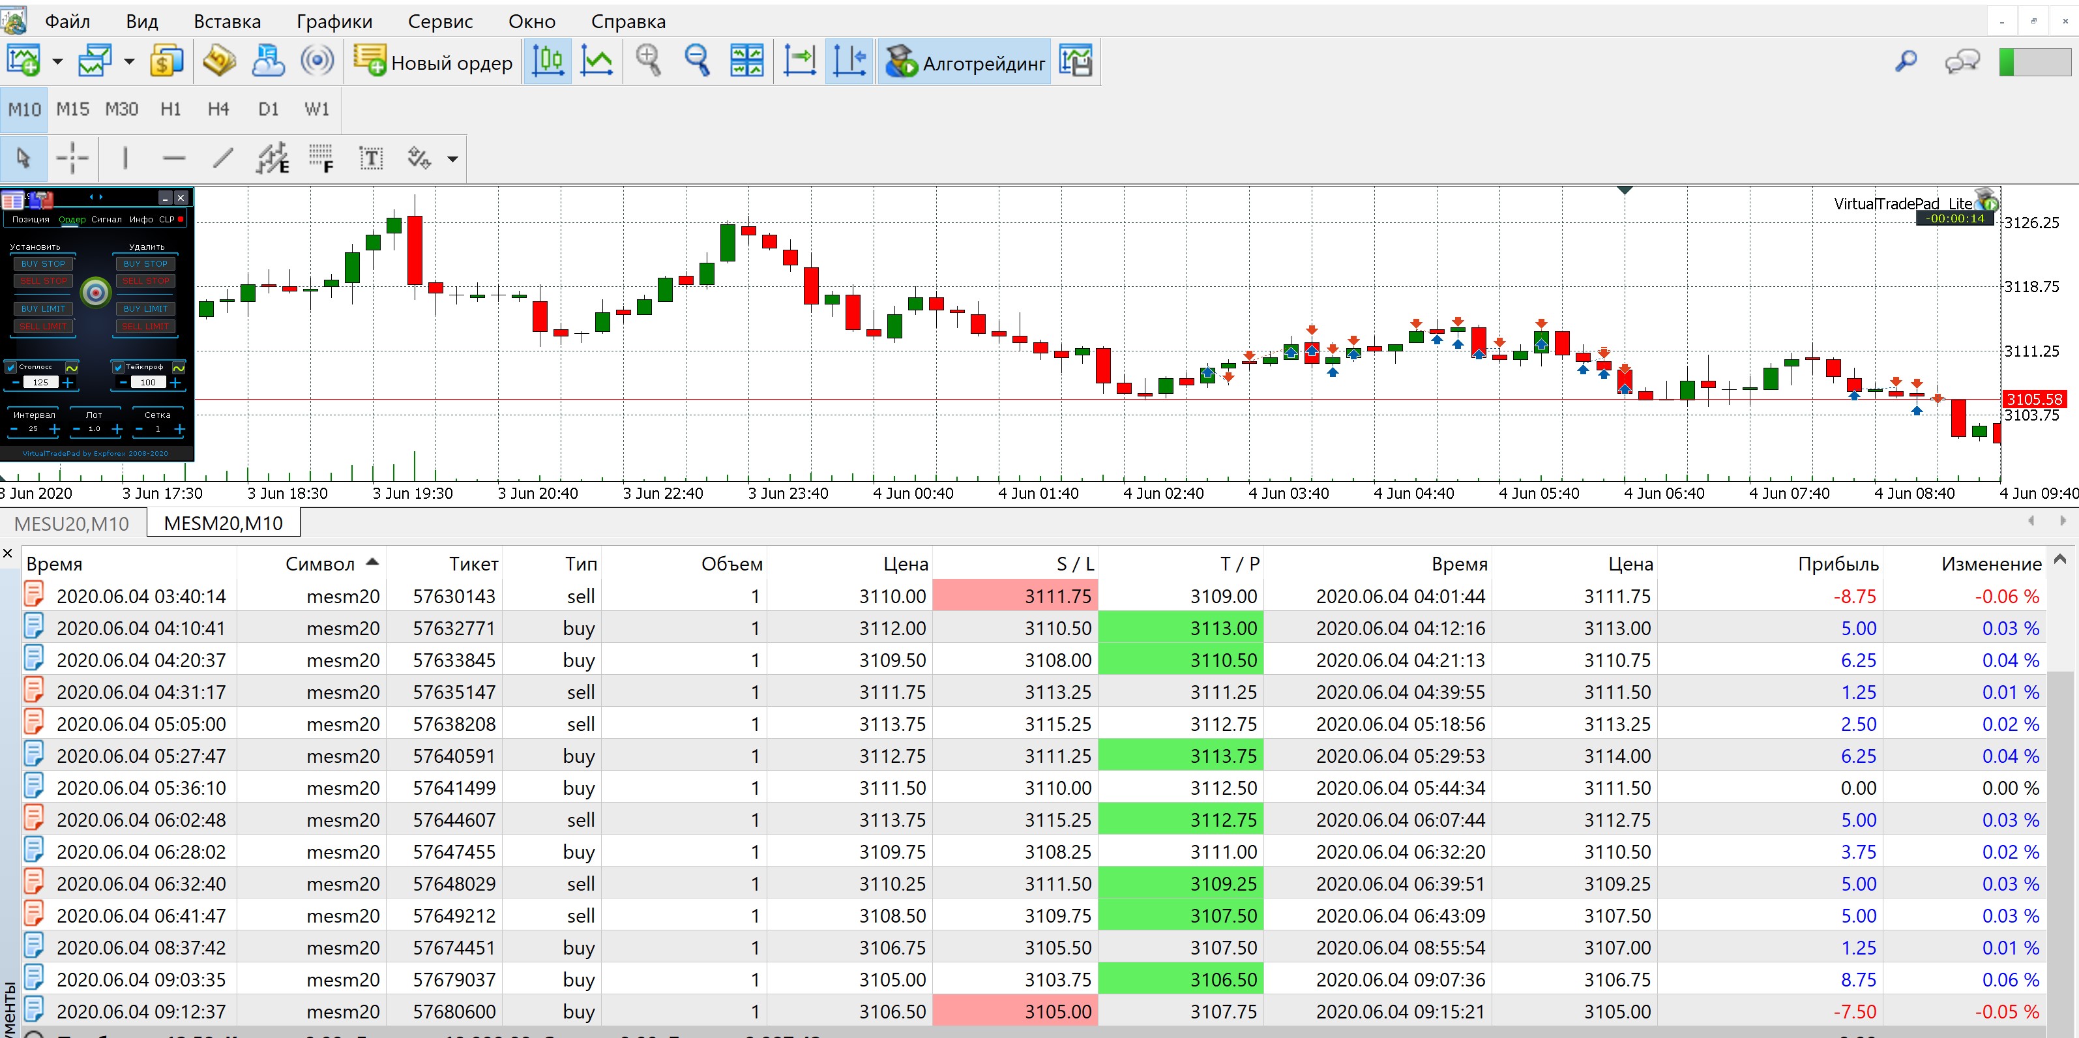
Task: Open the Графики menu
Action: (x=334, y=22)
